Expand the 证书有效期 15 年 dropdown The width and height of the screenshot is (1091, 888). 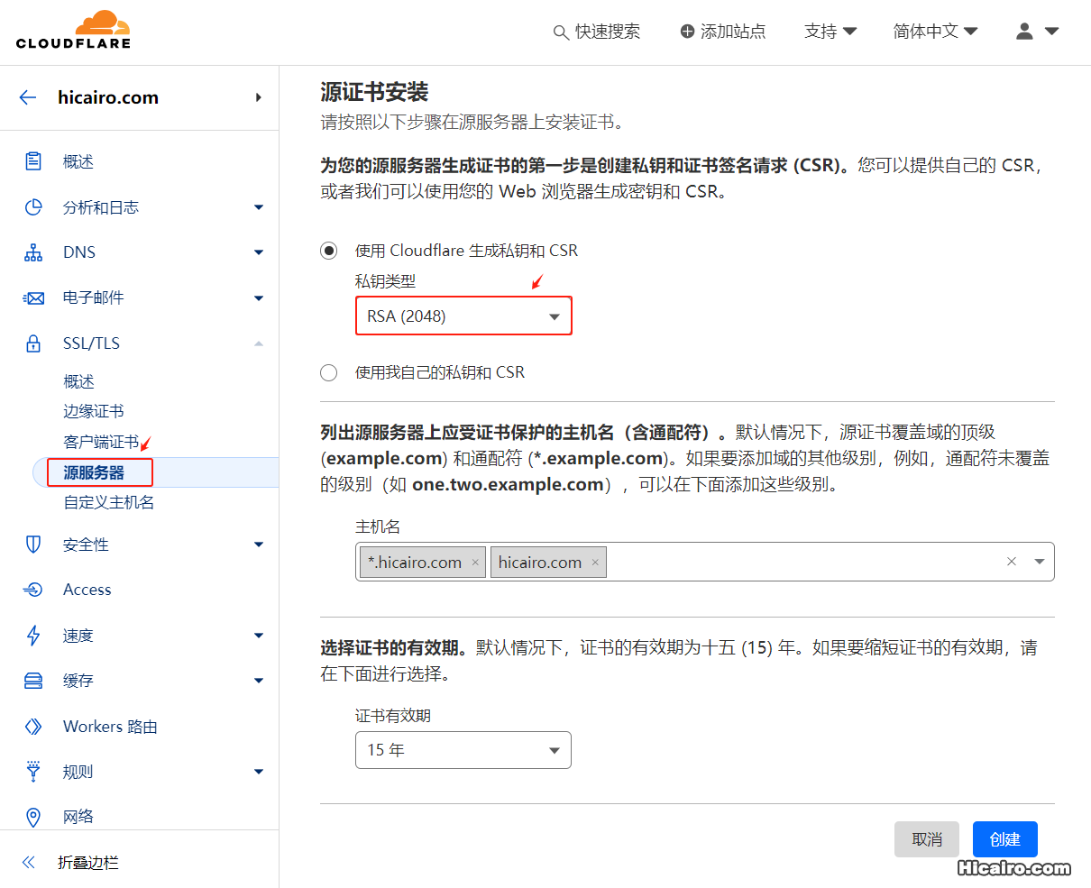pos(463,749)
